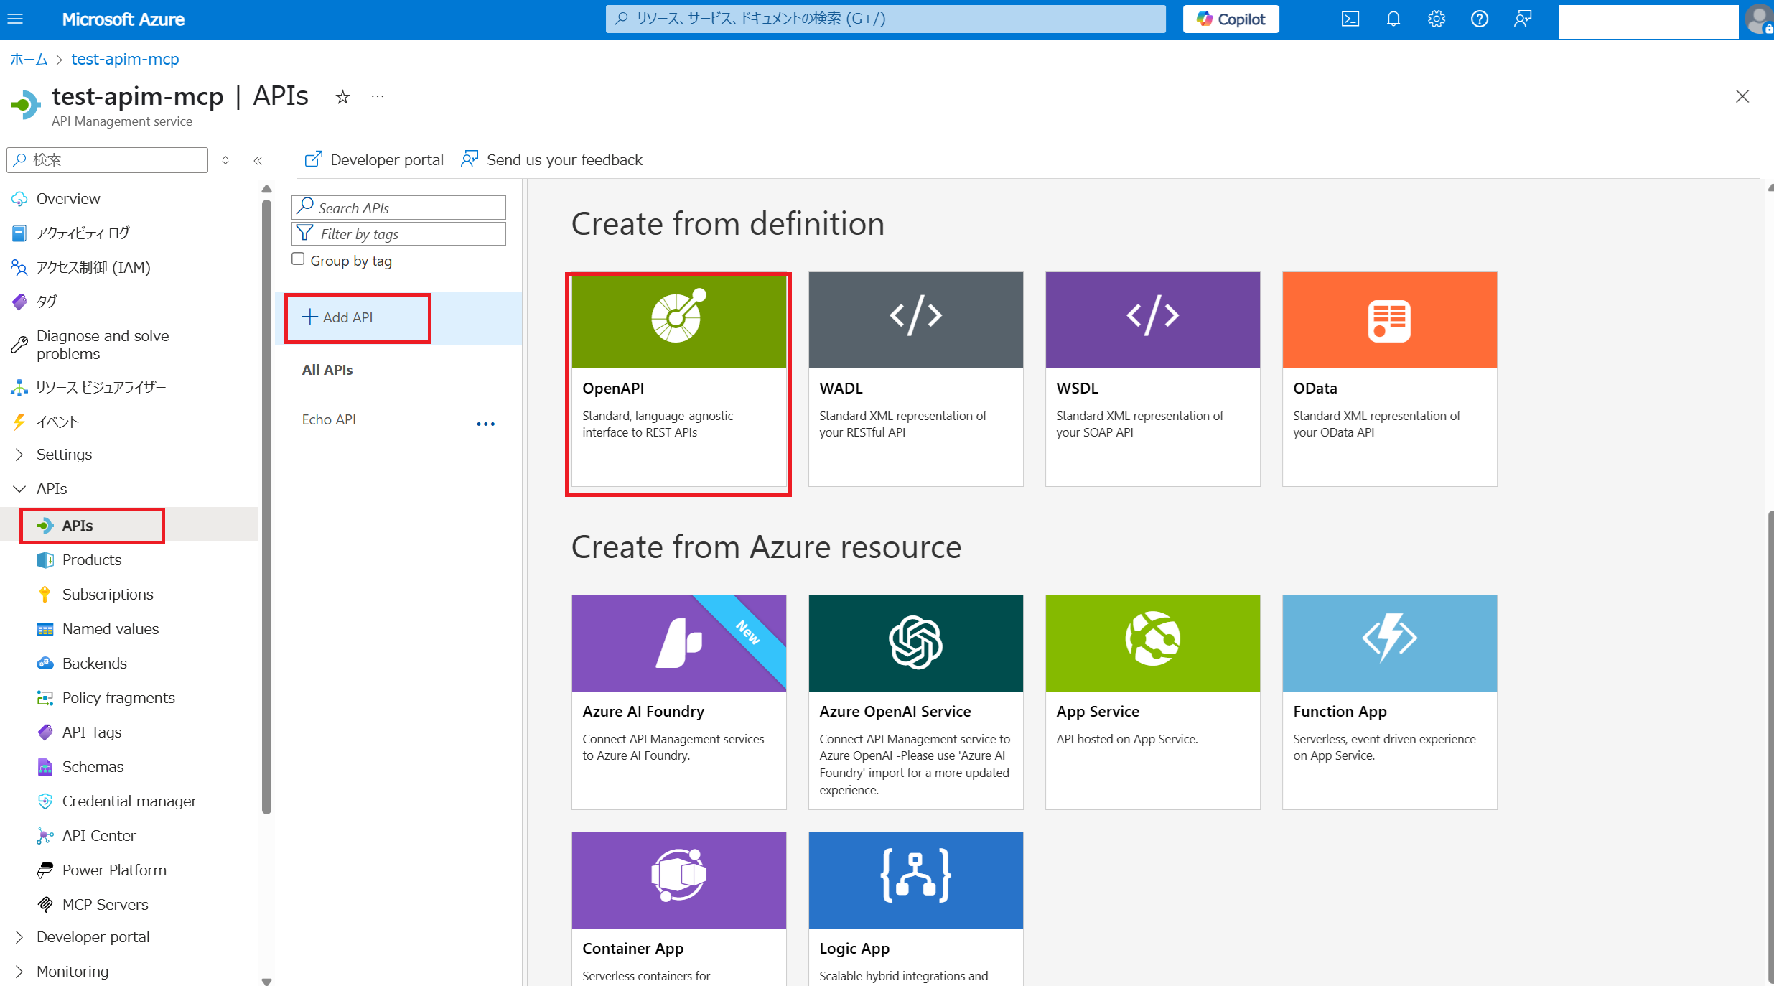Close the APIs blade

coord(1742,96)
